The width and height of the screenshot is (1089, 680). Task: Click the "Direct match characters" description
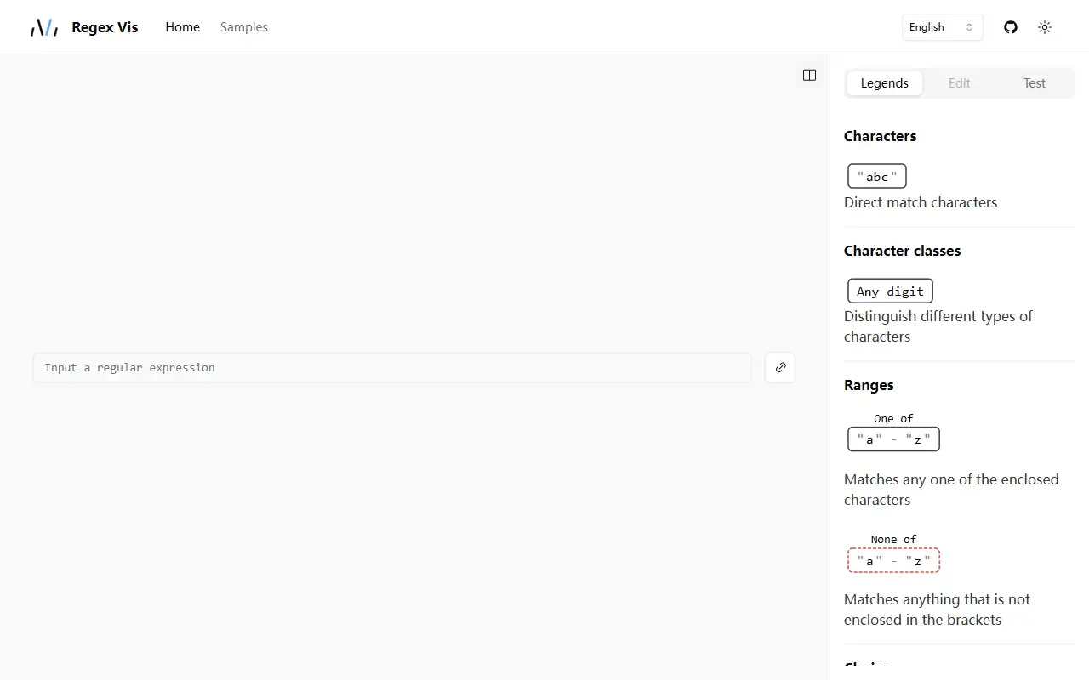921,202
